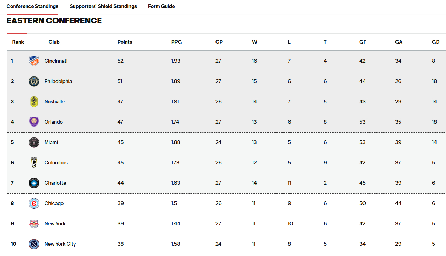Click the Philadelphia Union crest icon

[x=34, y=81]
